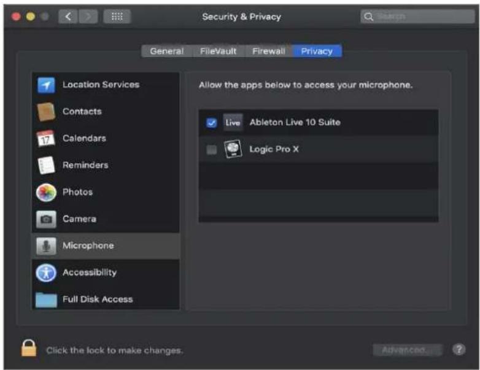Click the Advanced button
This screenshot has height=370, width=480.
tap(408, 350)
